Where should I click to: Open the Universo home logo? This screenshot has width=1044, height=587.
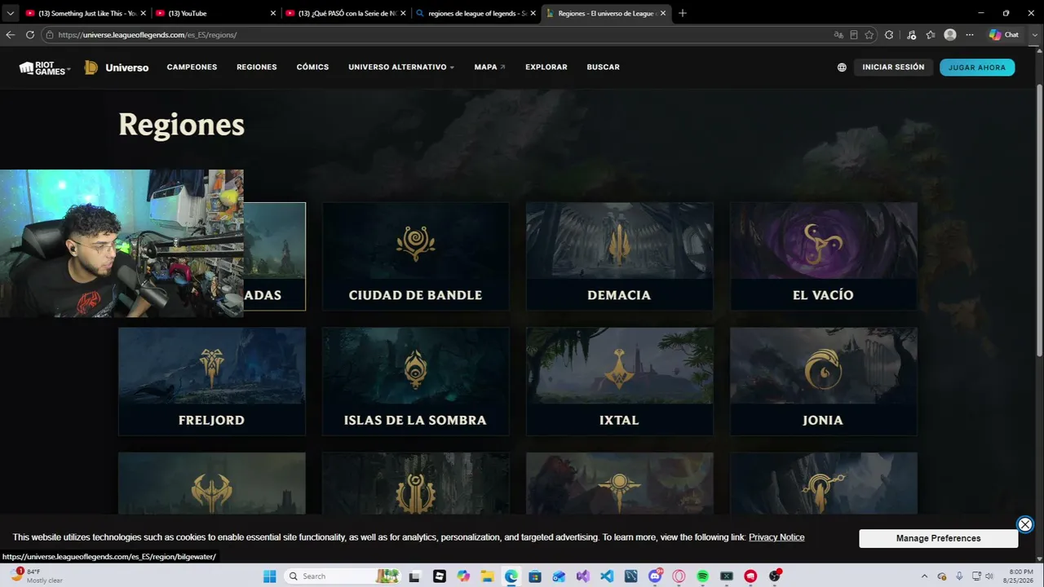117,68
